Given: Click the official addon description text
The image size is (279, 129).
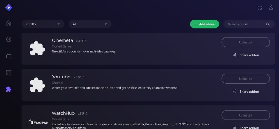Looking at the screenshot, I should 84,51.
